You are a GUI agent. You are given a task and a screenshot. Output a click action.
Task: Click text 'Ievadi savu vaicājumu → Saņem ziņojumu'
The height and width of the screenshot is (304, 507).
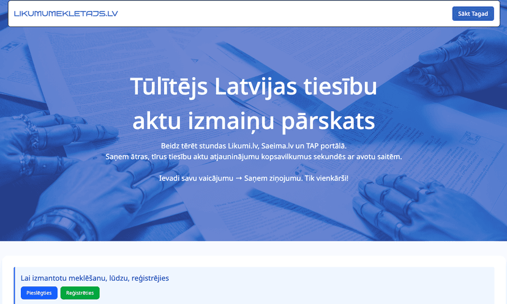coord(231,179)
